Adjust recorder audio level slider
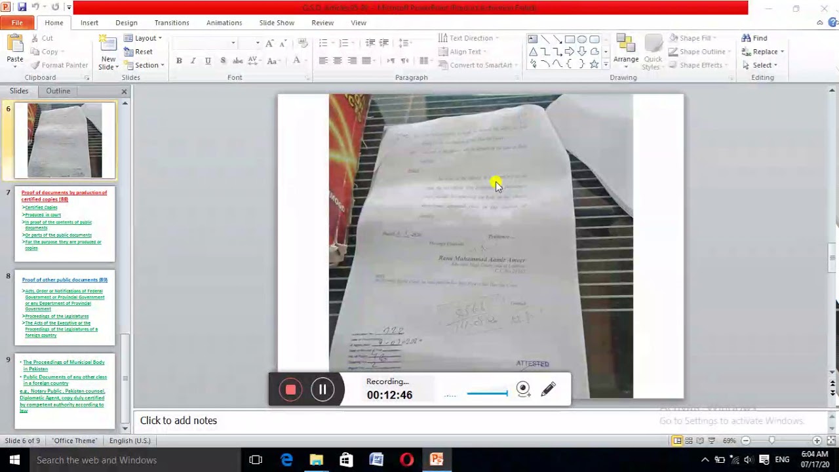This screenshot has width=839, height=472. (x=487, y=393)
